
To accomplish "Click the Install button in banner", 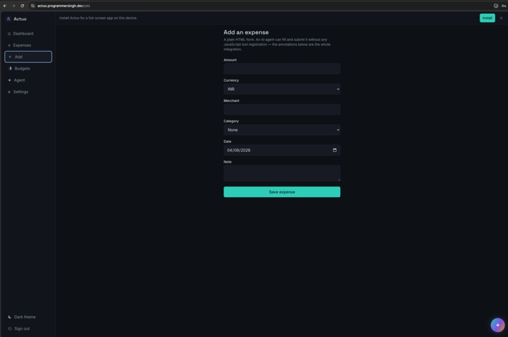I will point(487,18).
